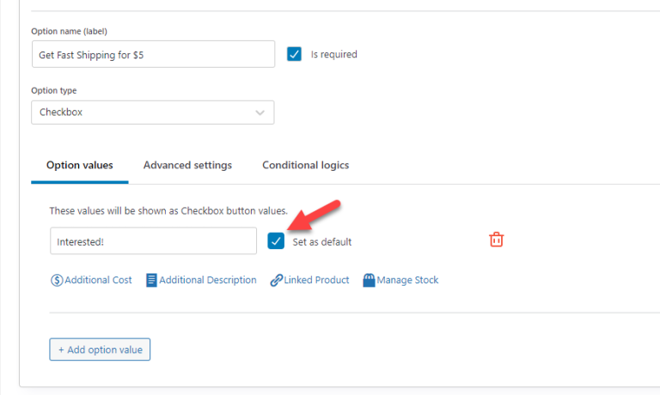Image resolution: width=660 pixels, height=395 pixels.
Task: Click the Linked Product chain icon
Action: tap(276, 280)
